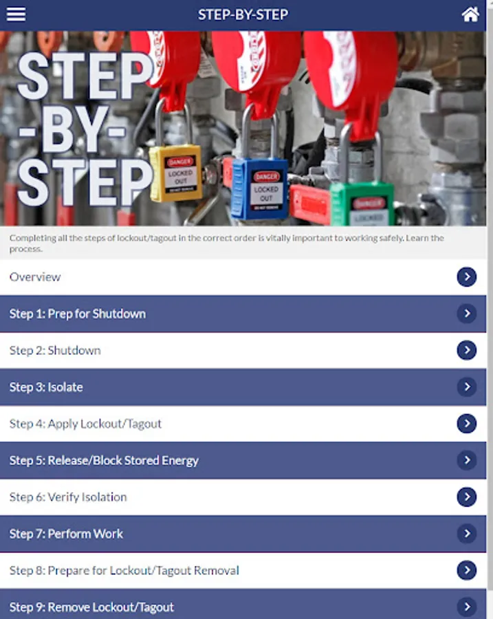This screenshot has width=493, height=619.
Task: Open Step 6: Verify Isolation
Action: pyautogui.click(x=243, y=497)
